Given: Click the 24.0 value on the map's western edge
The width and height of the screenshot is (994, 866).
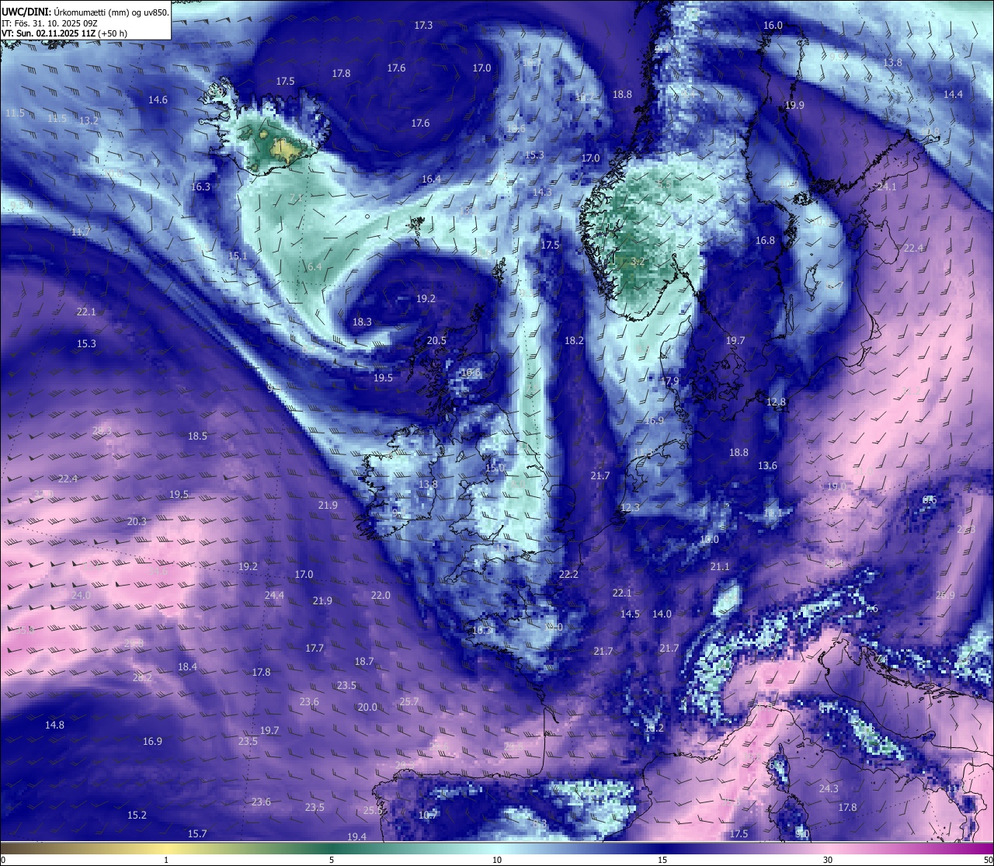Looking at the screenshot, I should tap(81, 596).
